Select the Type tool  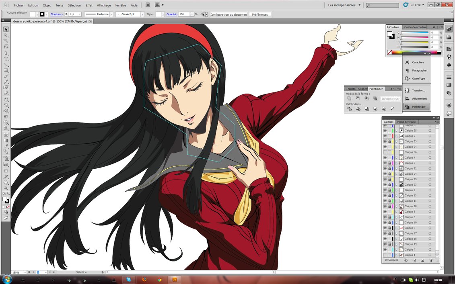click(x=6, y=59)
